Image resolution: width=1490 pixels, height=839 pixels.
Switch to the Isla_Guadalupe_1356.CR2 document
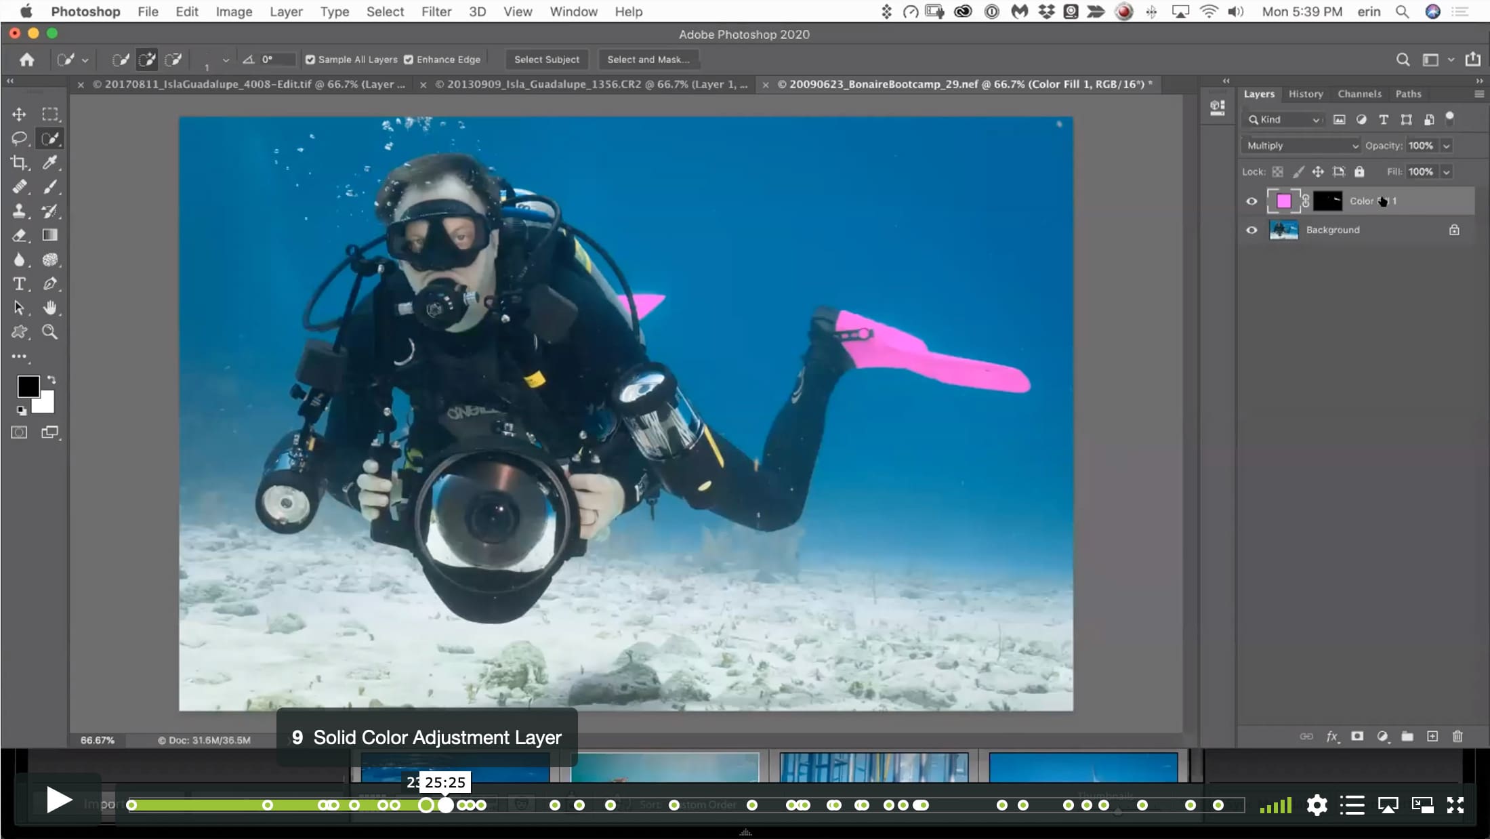(x=591, y=85)
